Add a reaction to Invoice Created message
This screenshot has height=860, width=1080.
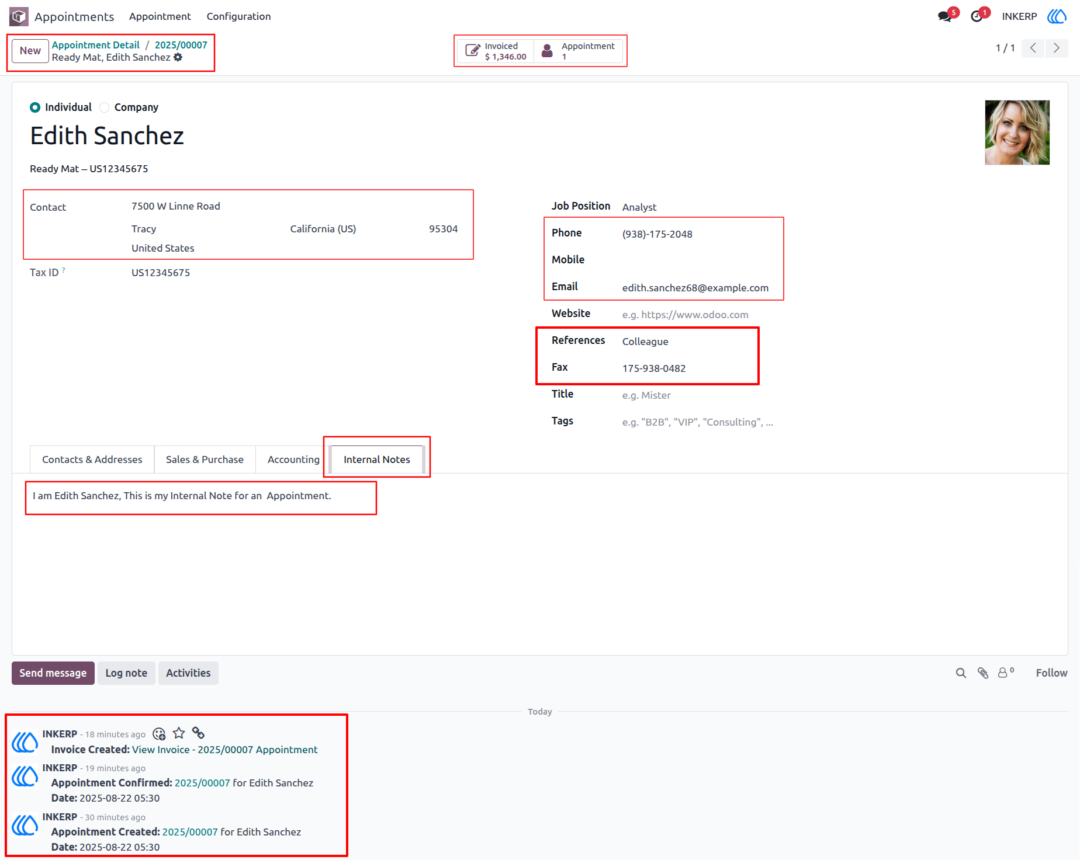click(159, 734)
